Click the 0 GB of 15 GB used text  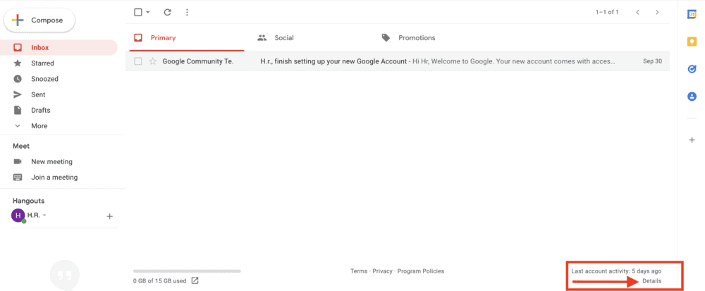pos(159,281)
